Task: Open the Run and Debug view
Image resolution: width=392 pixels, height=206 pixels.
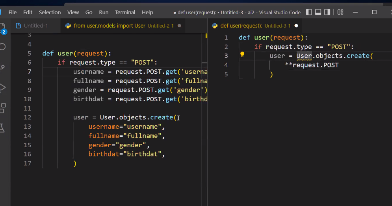Action: click(x=2, y=88)
